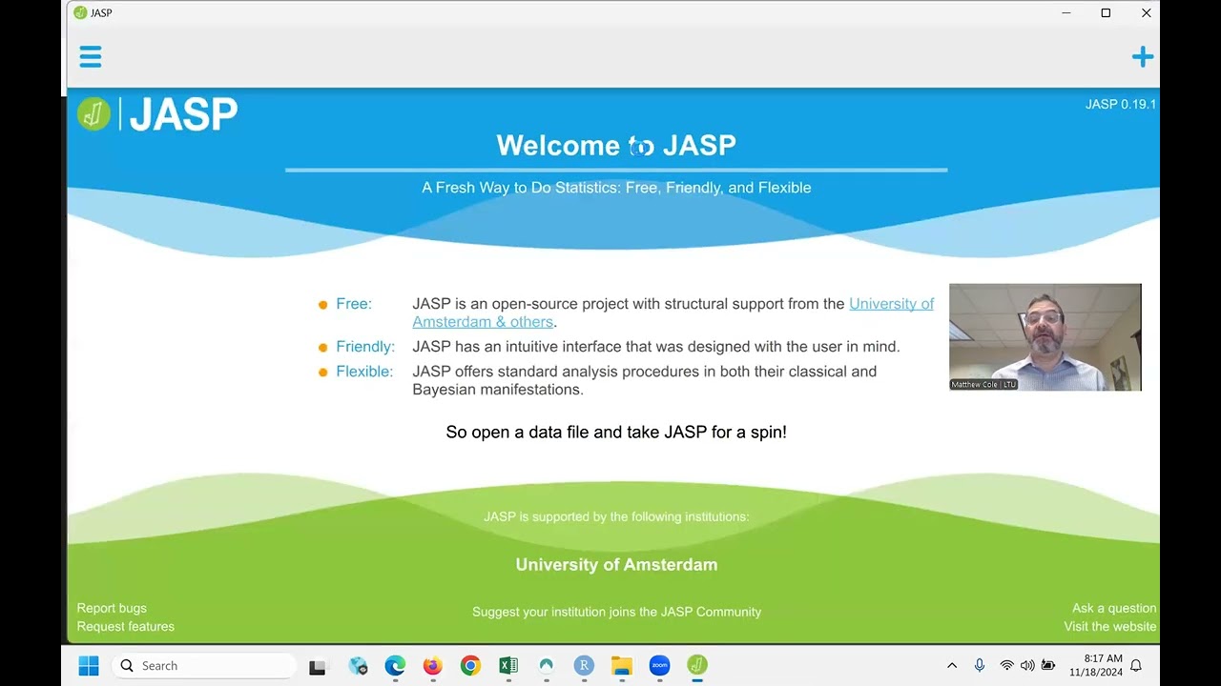
Task: Open Task View from the taskbar
Action: [x=318, y=666]
